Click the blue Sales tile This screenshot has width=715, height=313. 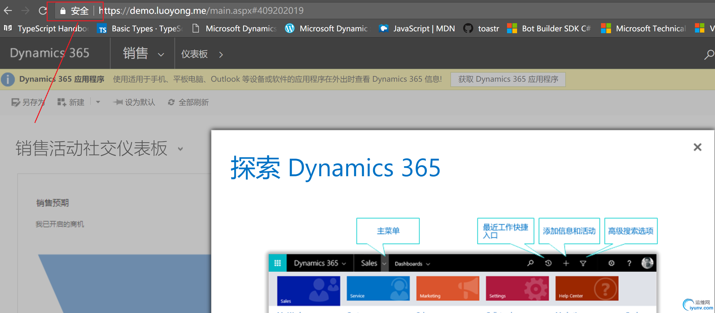pos(308,290)
